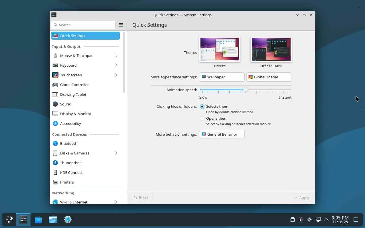Click the Reset button

(x=141, y=198)
